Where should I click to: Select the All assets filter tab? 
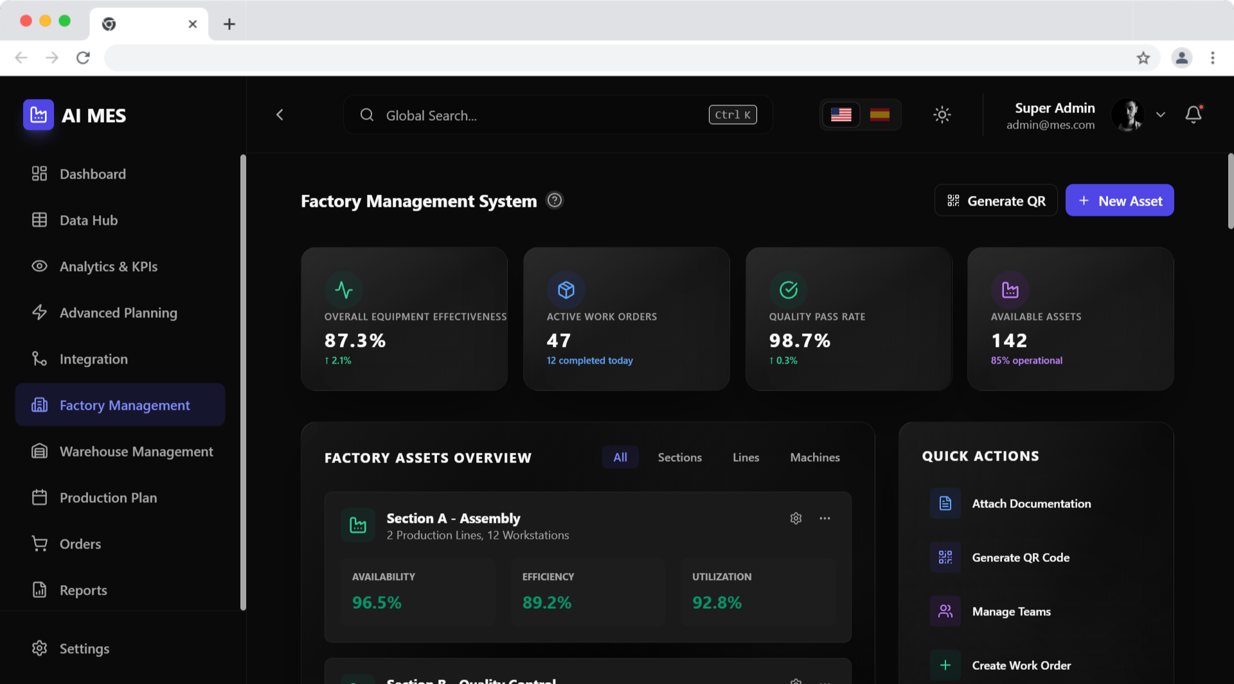coord(620,457)
